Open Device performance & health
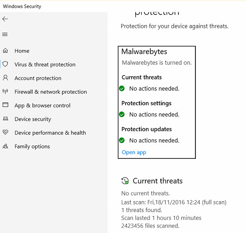Image resolution: width=246 pixels, height=233 pixels. [50, 133]
